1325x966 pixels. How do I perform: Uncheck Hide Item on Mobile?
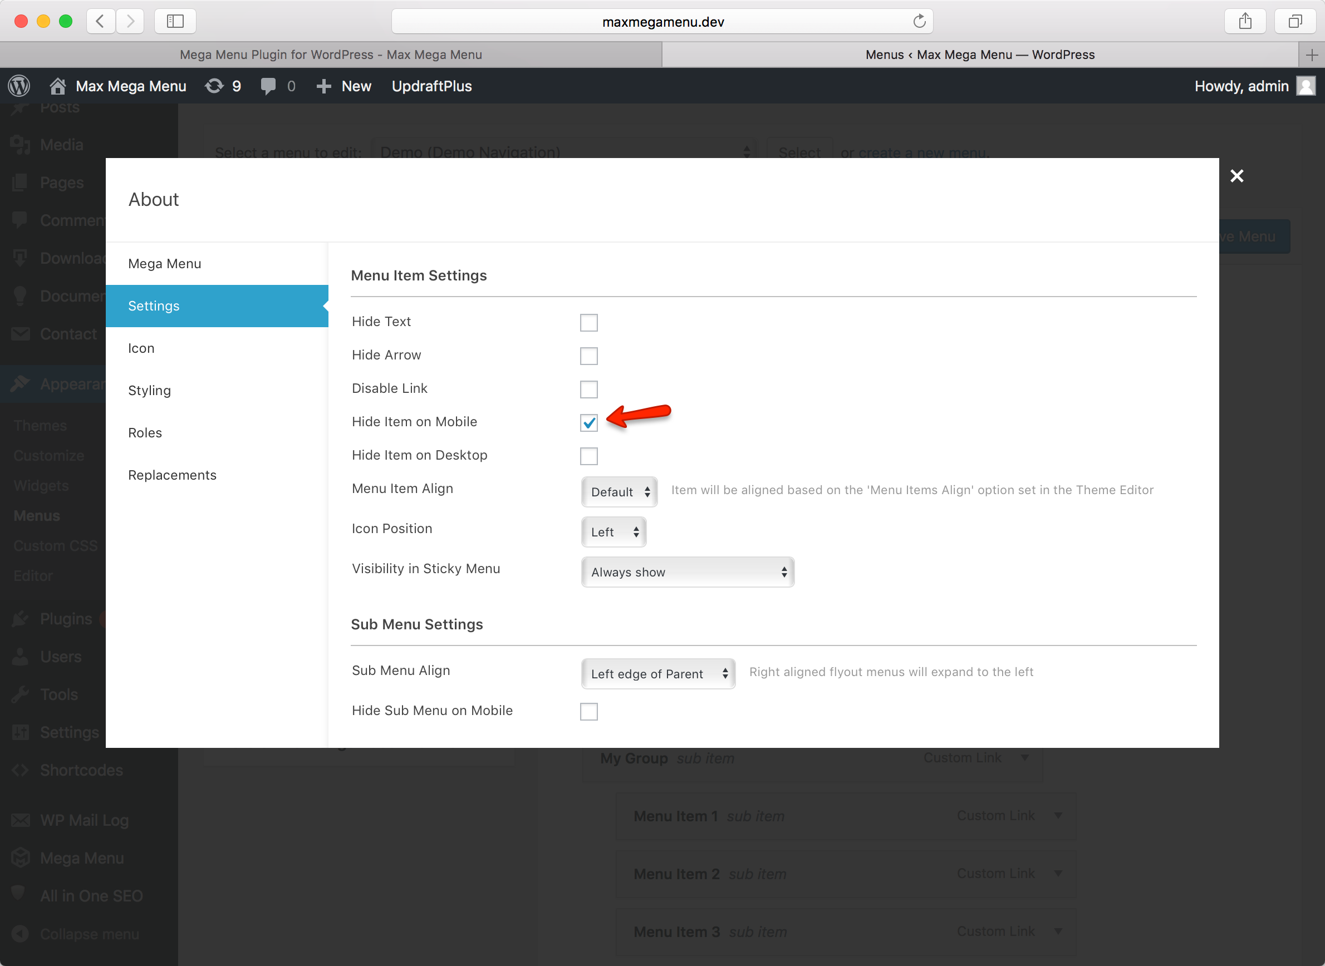pos(588,423)
